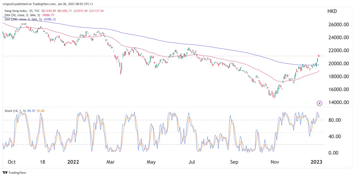This screenshot has width=355, height=177.
Task: Click the 19780.12 EMA 200 value
Action: tap(50, 19)
